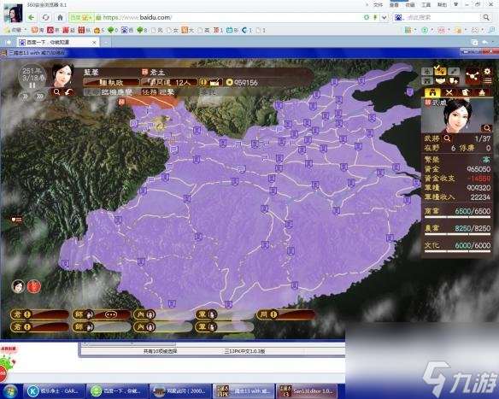Screen dimensions: 499x399
Task: Toggle the checked map display filter
Action: click(440, 71)
